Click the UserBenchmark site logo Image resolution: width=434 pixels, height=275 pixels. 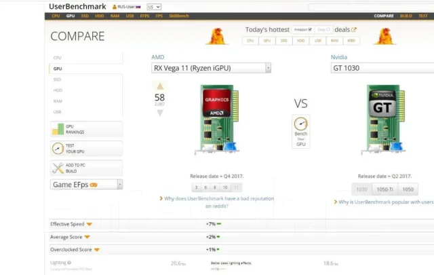pos(77,7)
